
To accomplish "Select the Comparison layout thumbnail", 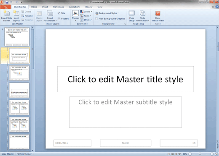I will click(x=19, y=125).
